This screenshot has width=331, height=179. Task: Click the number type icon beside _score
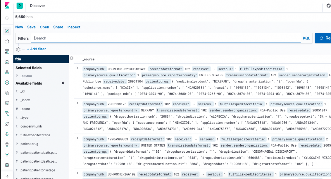(17, 109)
